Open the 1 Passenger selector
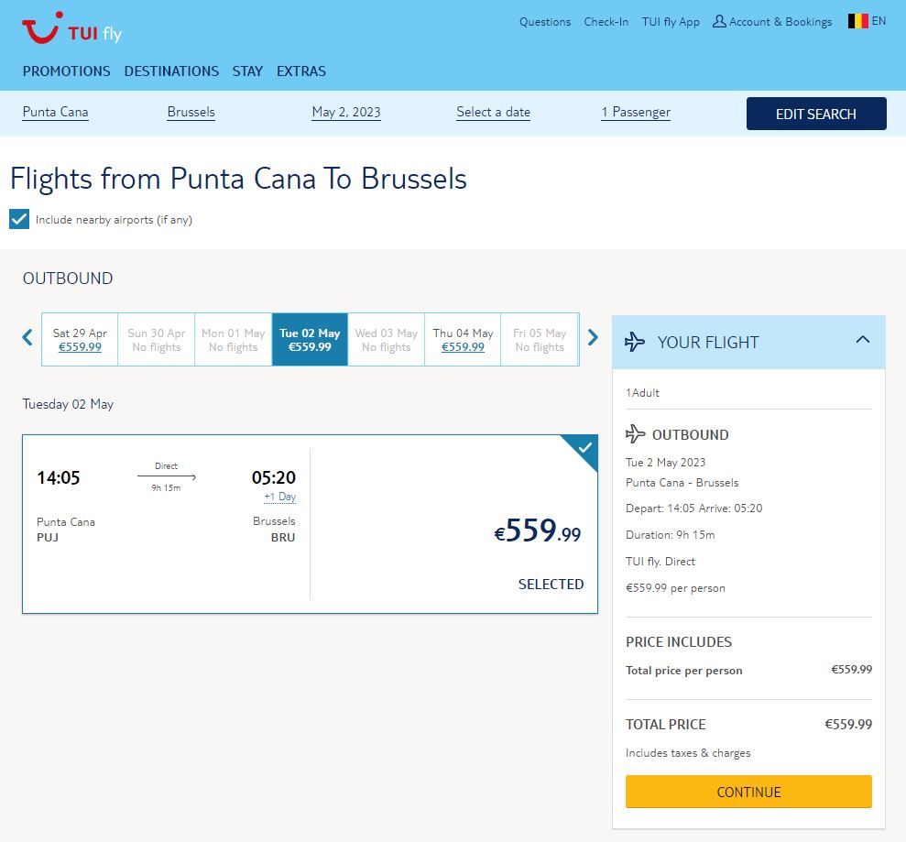The height and width of the screenshot is (842, 906). pyautogui.click(x=636, y=113)
